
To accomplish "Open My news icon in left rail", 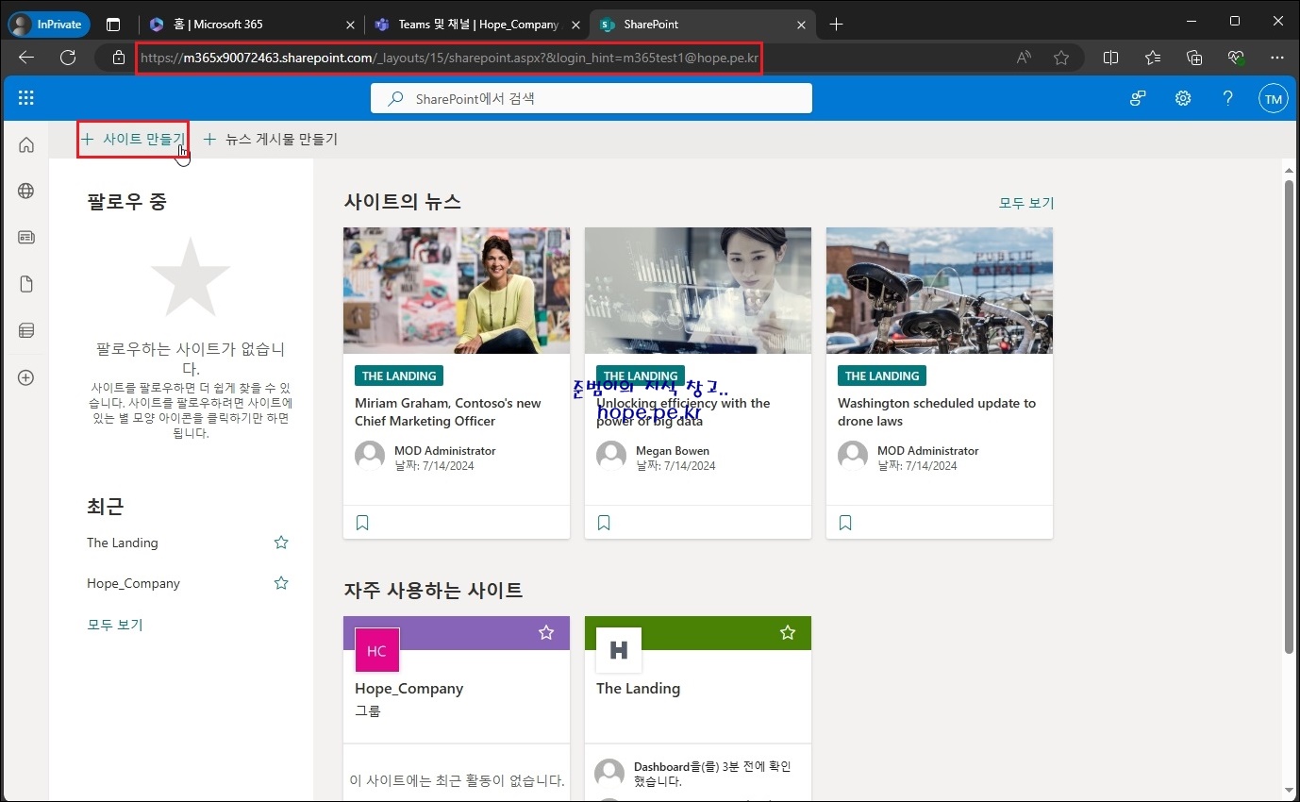I will coord(26,237).
